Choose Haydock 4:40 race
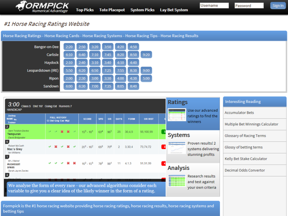The height and width of the screenshot is (216, 288). point(133,63)
